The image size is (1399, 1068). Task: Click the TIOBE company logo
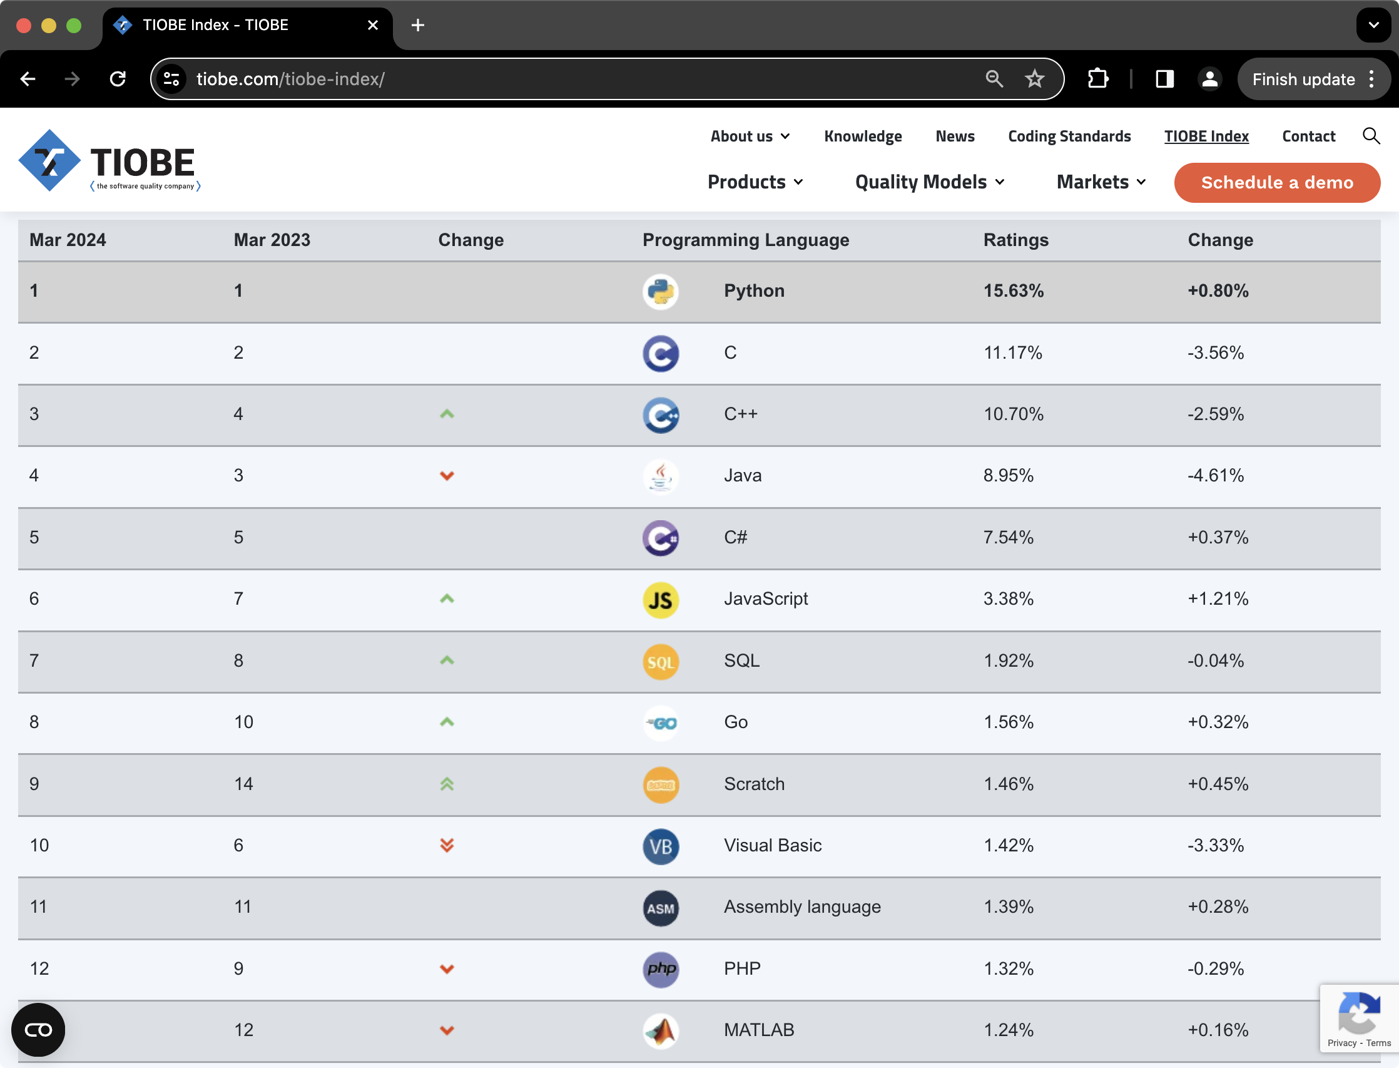point(109,161)
